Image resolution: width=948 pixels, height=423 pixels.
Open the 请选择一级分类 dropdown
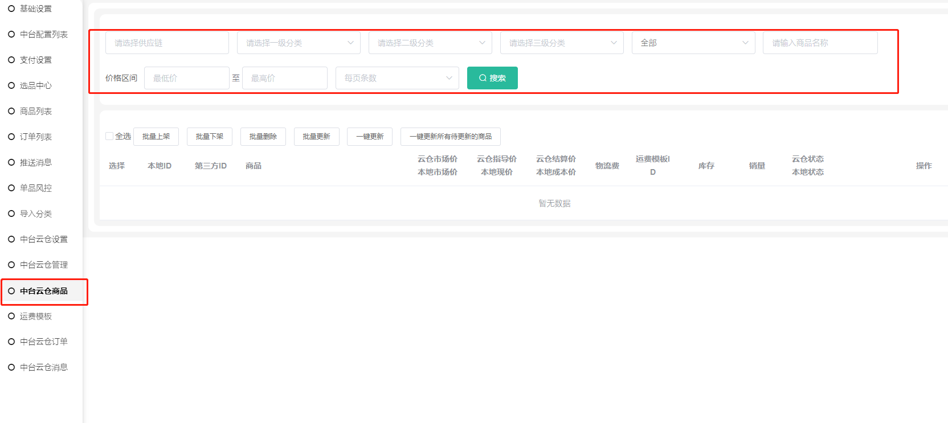pyautogui.click(x=299, y=43)
